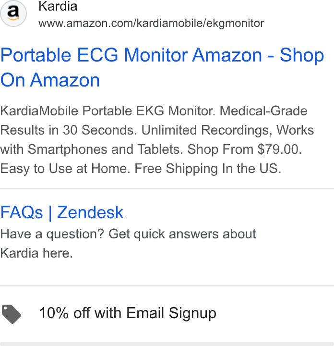Click the 'Free Shipping In the US' text
Screen dimensions: 334x346
tap(208, 169)
